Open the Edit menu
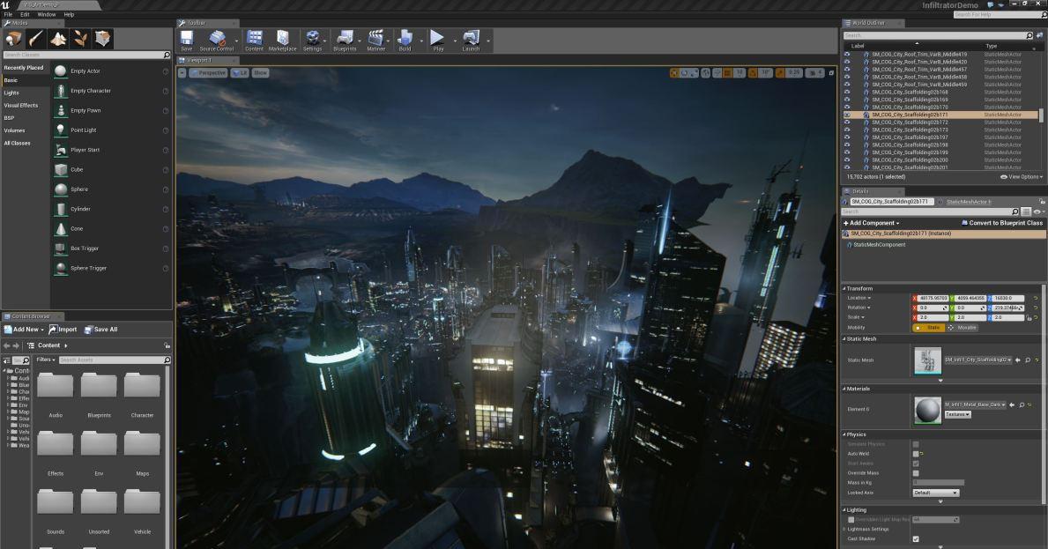This screenshot has width=1048, height=549. pyautogui.click(x=25, y=14)
